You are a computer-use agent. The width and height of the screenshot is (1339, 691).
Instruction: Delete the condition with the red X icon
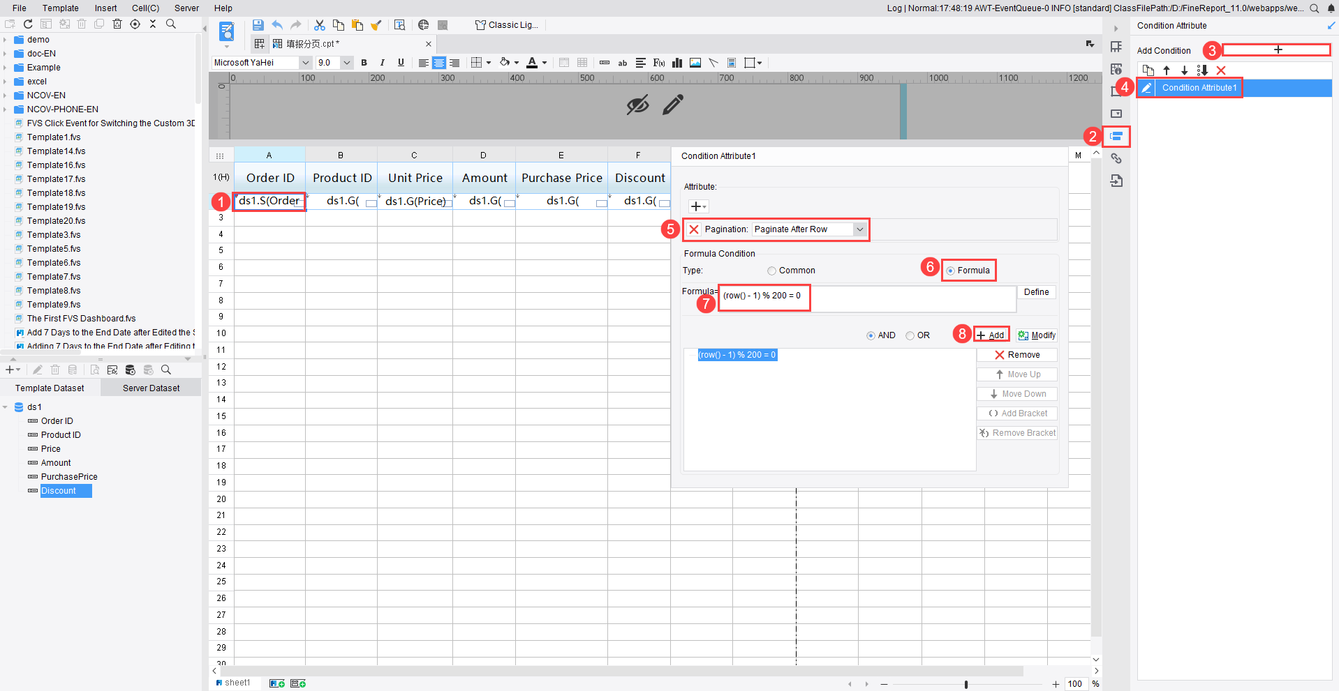pyautogui.click(x=1221, y=70)
